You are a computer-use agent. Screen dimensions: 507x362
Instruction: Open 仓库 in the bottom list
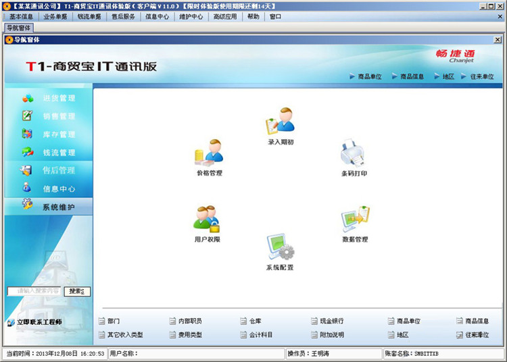tap(251, 321)
